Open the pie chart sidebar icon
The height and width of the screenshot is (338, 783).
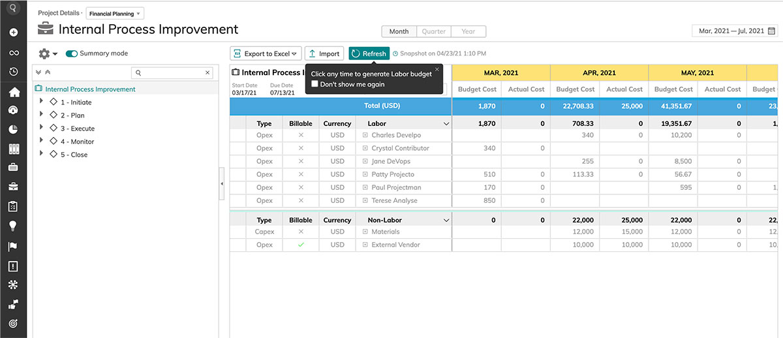(x=13, y=129)
